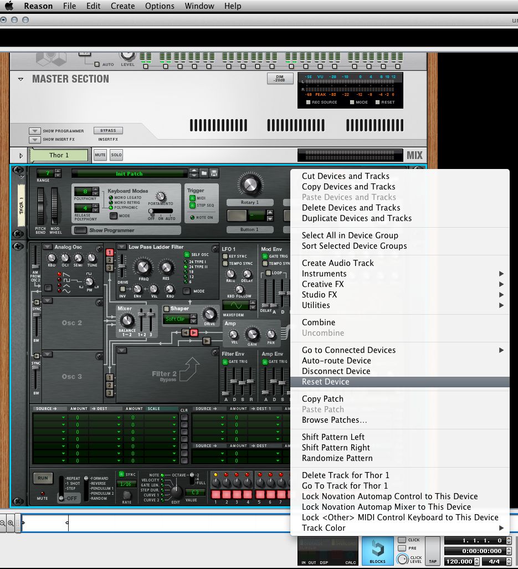Open the Apple menu
Viewport: 518px width, 569px height.
point(9,6)
